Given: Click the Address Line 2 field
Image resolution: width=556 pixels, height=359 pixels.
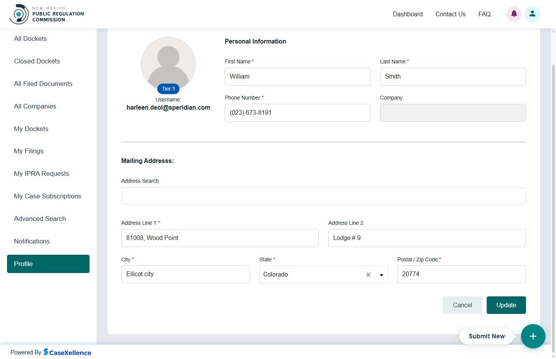Looking at the screenshot, I should [x=427, y=238].
